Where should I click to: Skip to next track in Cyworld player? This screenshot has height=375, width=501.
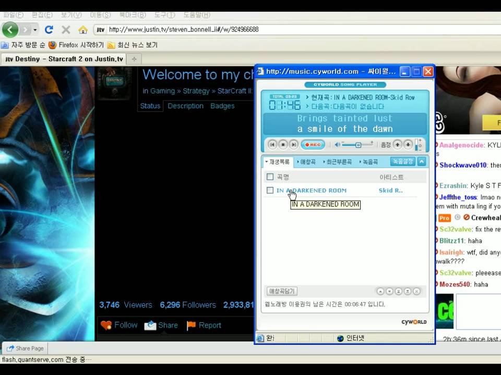[x=293, y=145]
